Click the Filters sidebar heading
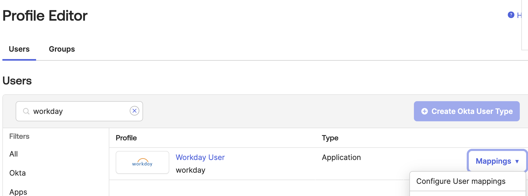Image resolution: width=528 pixels, height=196 pixels. click(19, 136)
